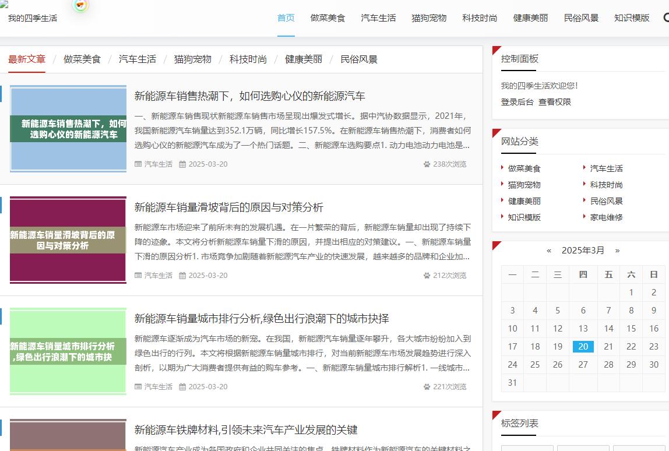Click the paw views icon showing 221次浏览
669x451 pixels.
(427, 387)
